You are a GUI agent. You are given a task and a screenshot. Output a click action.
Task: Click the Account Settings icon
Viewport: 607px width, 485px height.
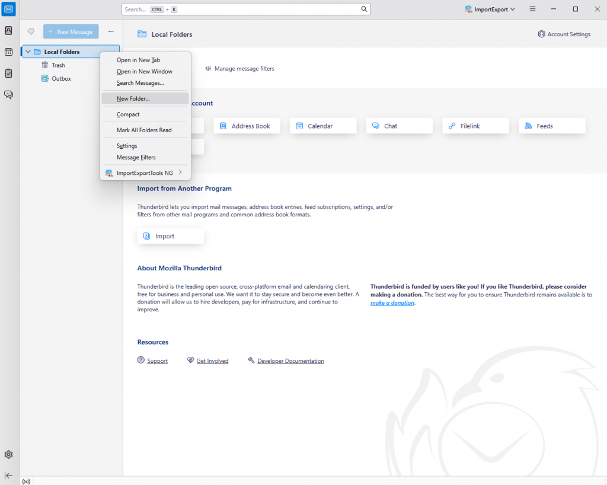click(542, 34)
